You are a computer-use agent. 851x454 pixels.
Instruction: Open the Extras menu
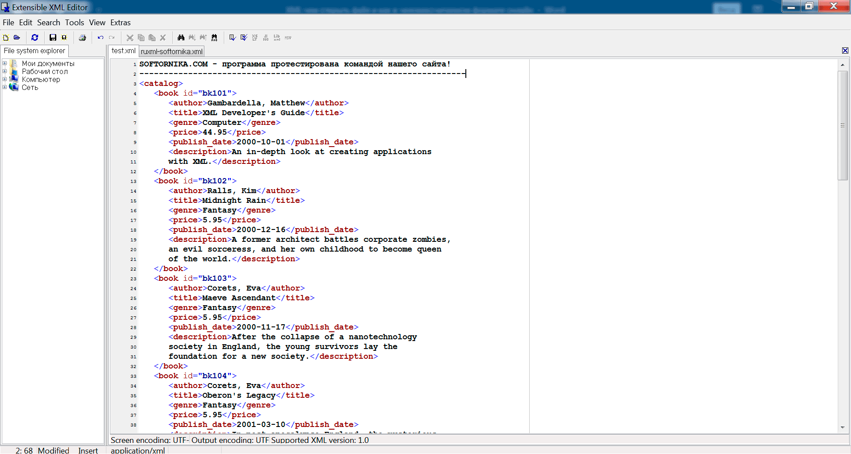pos(120,23)
